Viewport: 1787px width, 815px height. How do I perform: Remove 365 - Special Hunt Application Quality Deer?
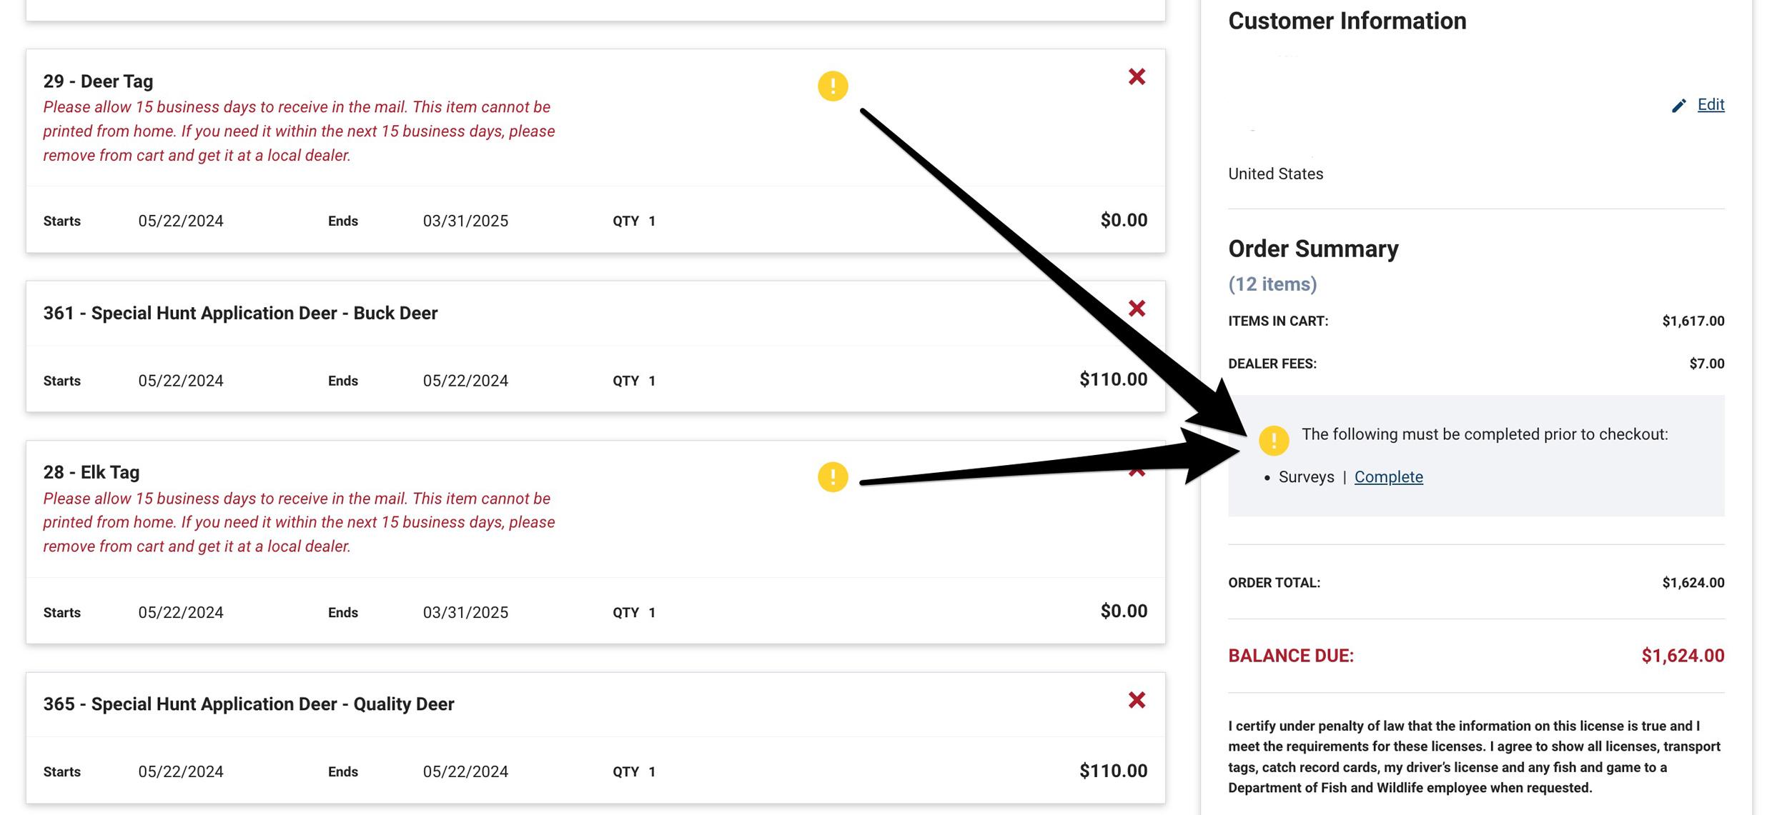1137,699
